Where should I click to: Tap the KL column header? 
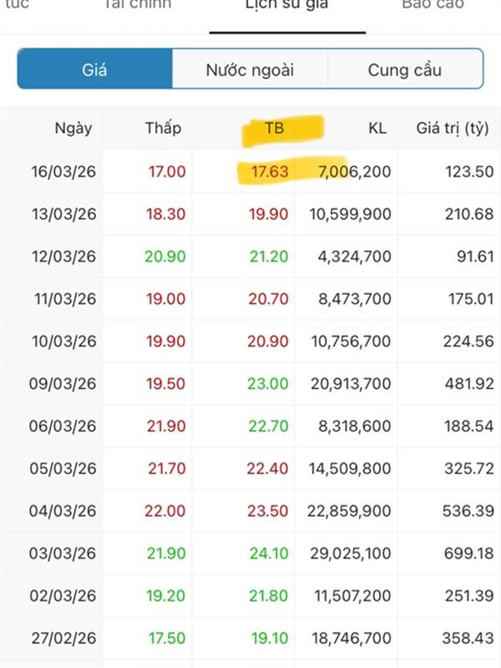tap(377, 129)
